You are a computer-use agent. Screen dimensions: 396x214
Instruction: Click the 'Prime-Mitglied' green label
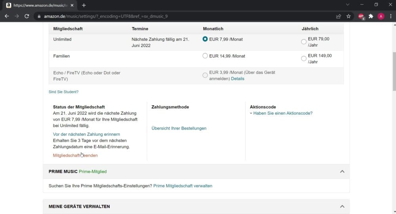93,172
